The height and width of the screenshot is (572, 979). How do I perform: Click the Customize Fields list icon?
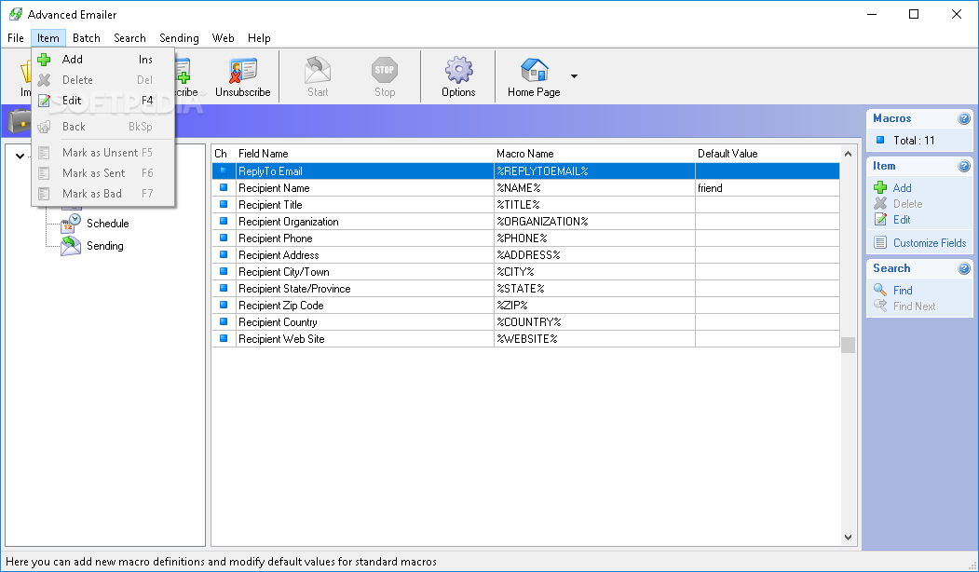pyautogui.click(x=880, y=243)
